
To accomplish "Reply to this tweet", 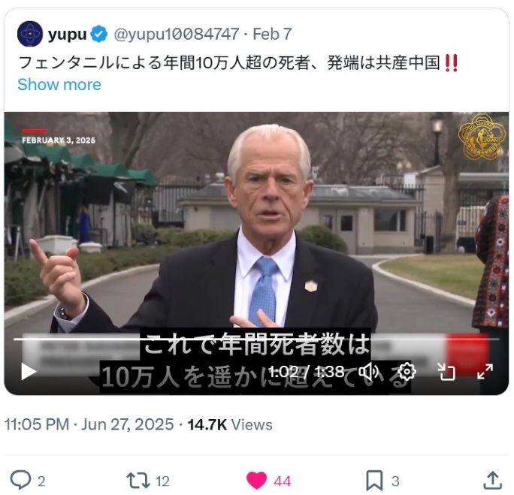I will coord(20,480).
